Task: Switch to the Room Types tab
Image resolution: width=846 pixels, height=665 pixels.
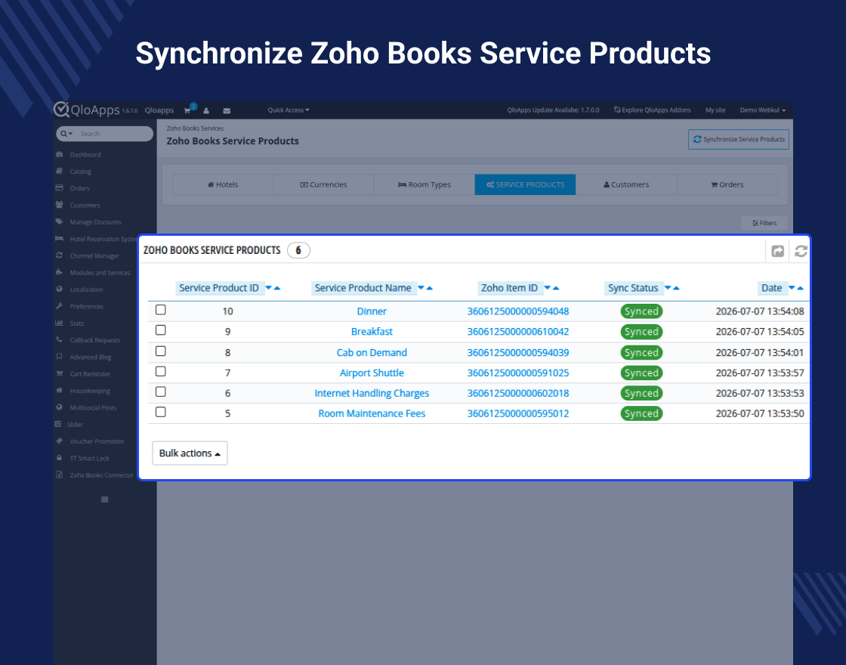Action: [425, 184]
